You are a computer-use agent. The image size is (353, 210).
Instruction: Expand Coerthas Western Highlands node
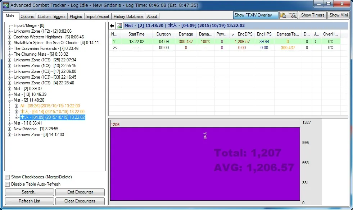tap(9, 37)
